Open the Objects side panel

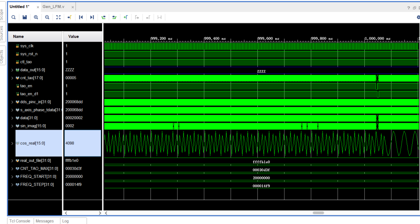pyautogui.click(x=2, y=57)
